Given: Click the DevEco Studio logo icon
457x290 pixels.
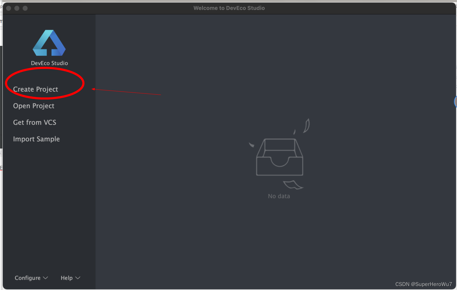Looking at the screenshot, I should pos(49,43).
